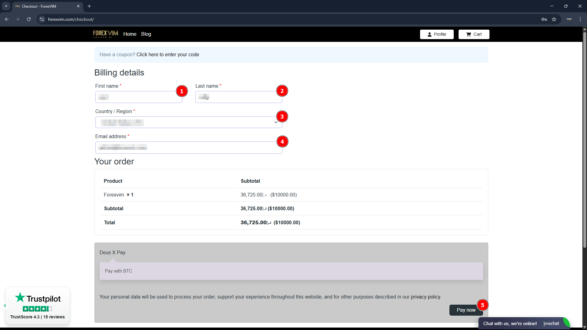Reload the checkout page
The height and width of the screenshot is (330, 587).
29,19
